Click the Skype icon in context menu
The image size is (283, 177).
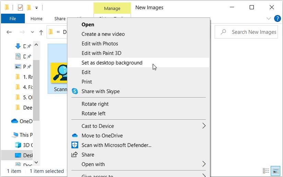click(74, 91)
